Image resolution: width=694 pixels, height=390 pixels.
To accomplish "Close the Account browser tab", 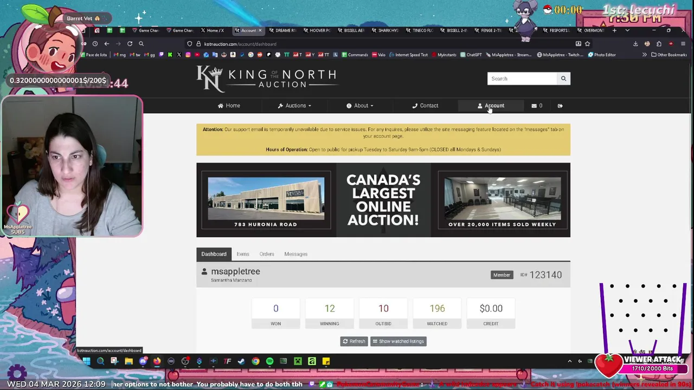I will pos(260,30).
